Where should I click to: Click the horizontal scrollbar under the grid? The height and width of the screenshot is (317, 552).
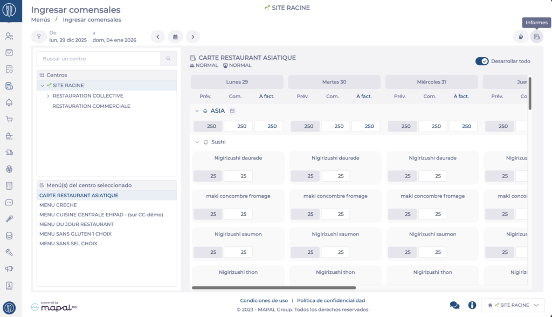[x=274, y=288]
